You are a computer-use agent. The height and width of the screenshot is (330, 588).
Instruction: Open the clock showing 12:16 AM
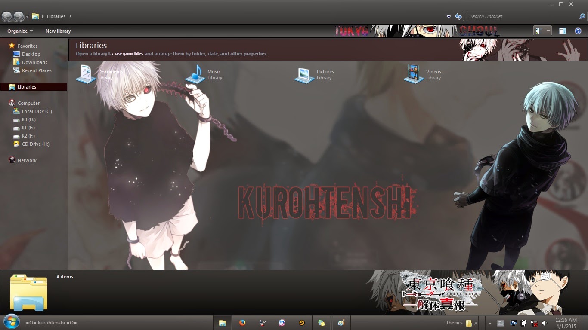(566, 323)
